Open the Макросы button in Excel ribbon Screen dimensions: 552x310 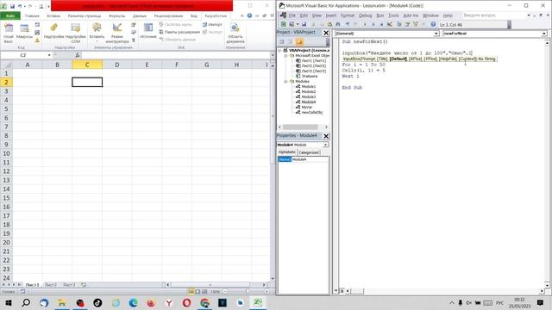pos(24,32)
